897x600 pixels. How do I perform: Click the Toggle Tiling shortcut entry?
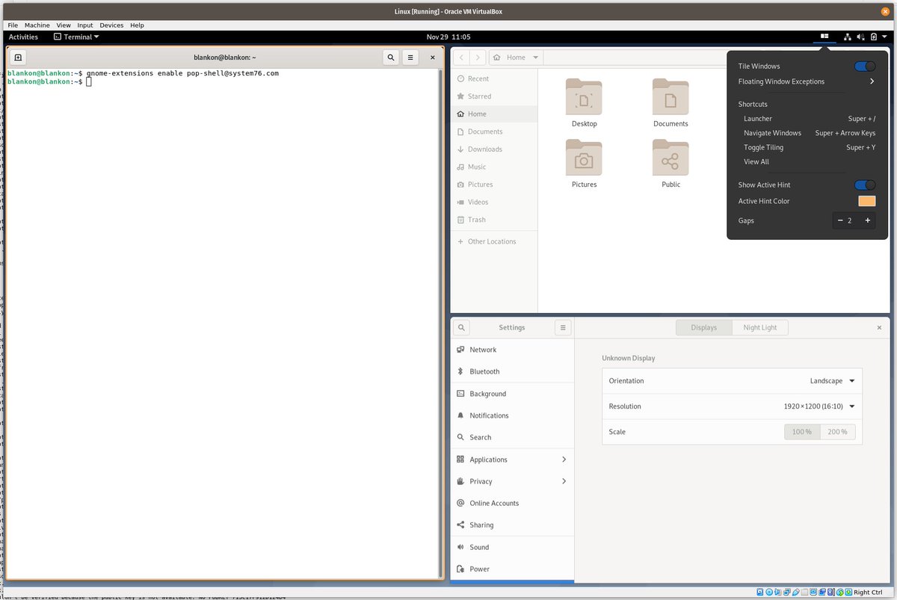[810, 147]
